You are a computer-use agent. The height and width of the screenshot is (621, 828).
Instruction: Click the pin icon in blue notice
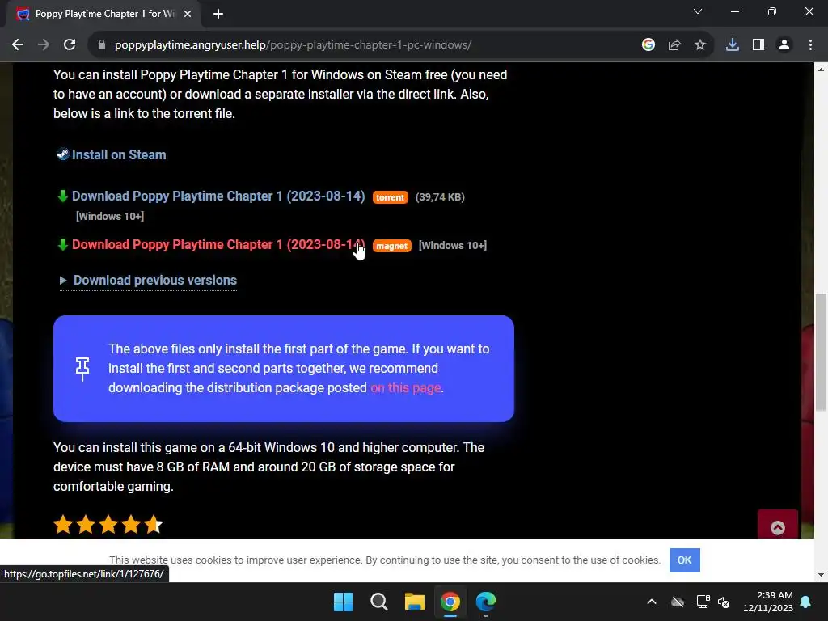click(82, 369)
